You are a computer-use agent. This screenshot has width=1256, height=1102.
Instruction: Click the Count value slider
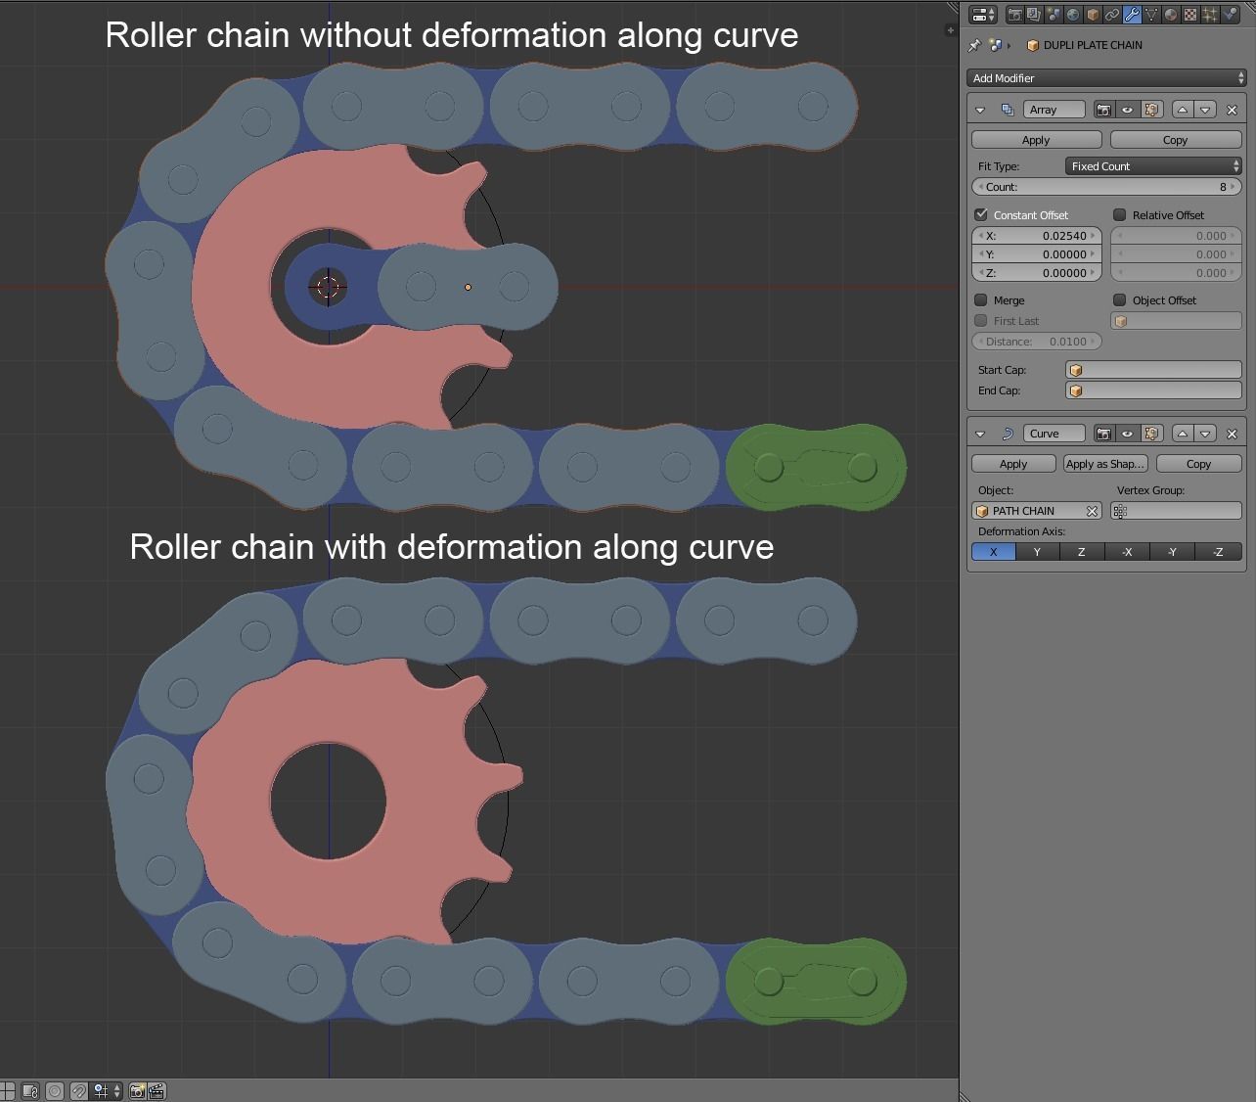(1106, 187)
